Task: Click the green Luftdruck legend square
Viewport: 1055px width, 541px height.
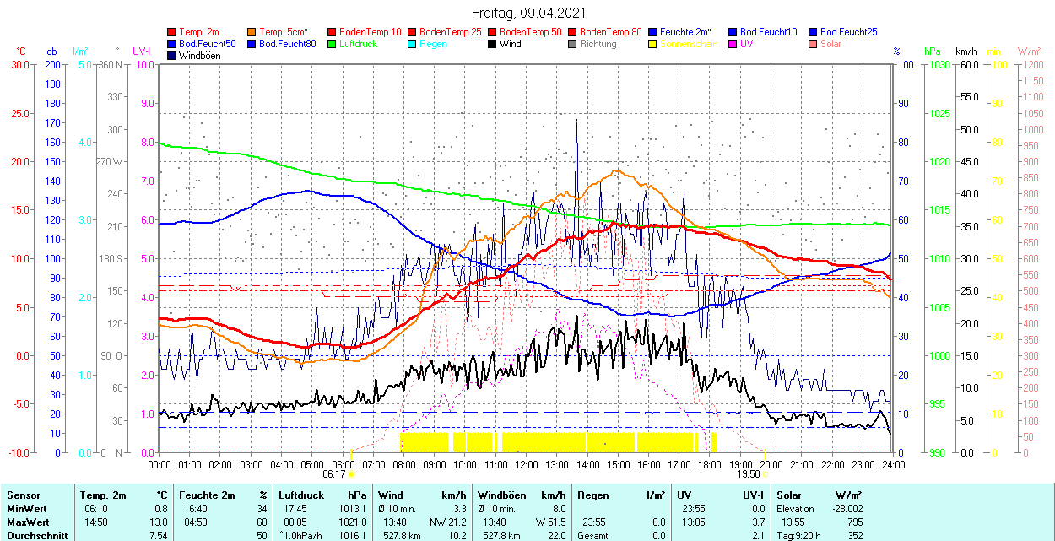Action: [333, 44]
